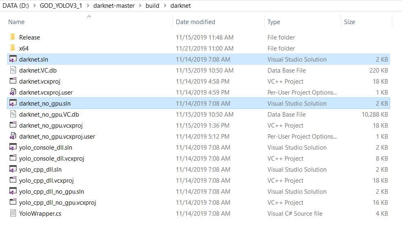
Task: Click the sort arrow above Name column
Action: 89,17
